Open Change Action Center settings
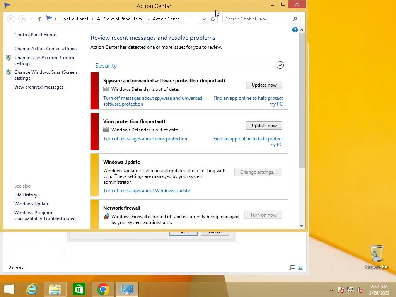396x297 pixels. coord(46,49)
